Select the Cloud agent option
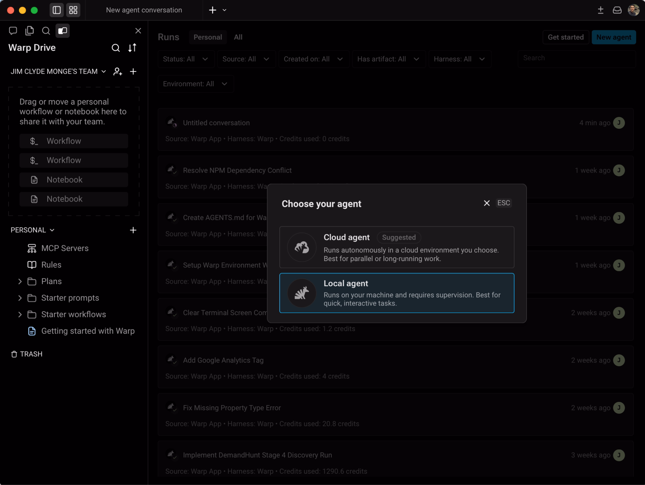Viewport: 645px width, 485px height. tap(397, 247)
